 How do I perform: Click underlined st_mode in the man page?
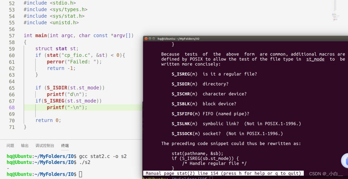click(316, 59)
